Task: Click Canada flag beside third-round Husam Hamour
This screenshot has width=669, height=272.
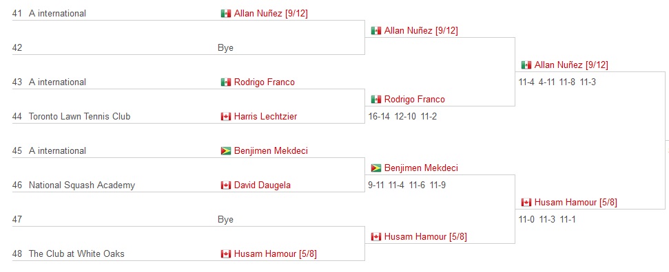Action: 526,203
